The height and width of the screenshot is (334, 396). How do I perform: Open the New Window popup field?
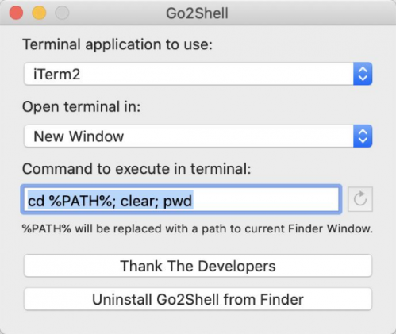[x=198, y=136]
